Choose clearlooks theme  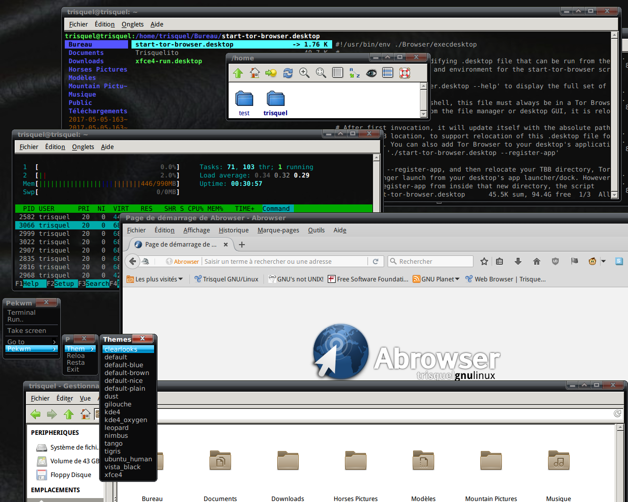click(x=128, y=349)
